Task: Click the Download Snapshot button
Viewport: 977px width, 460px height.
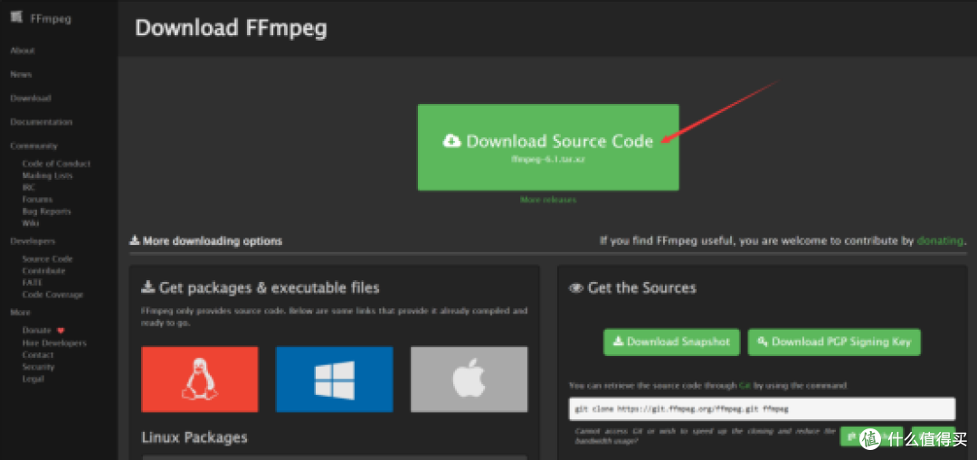Action: (x=671, y=342)
